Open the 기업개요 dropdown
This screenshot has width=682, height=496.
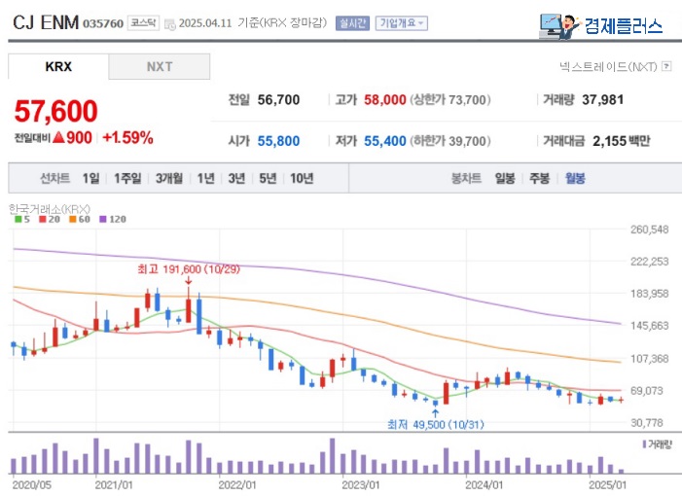click(402, 23)
